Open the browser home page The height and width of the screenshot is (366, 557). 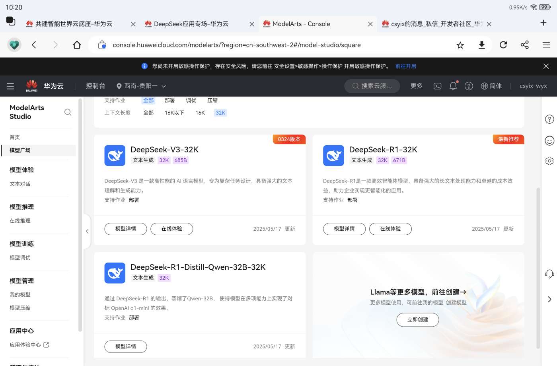pyautogui.click(x=77, y=45)
